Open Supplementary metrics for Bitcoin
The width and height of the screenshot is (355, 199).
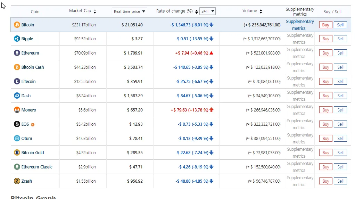(x=300, y=25)
